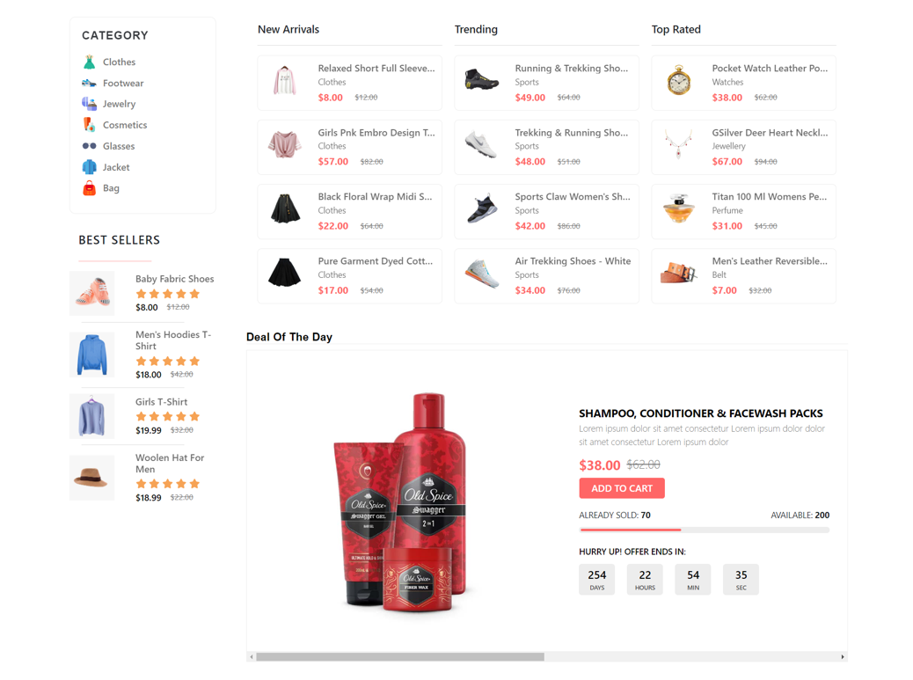The image size is (913, 680).
Task: Open the Woolen Hat For Men thumbnail
Action: [x=92, y=478]
